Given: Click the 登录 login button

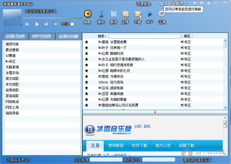Looking at the screenshot, I should click(177, 3).
